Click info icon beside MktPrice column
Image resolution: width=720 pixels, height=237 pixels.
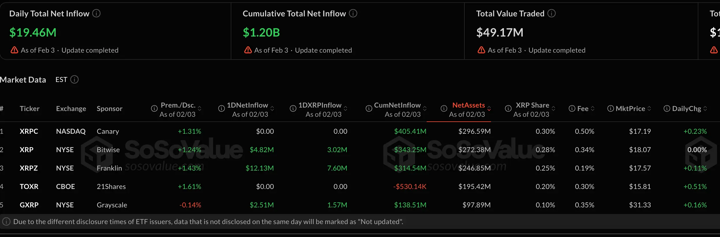(610, 109)
